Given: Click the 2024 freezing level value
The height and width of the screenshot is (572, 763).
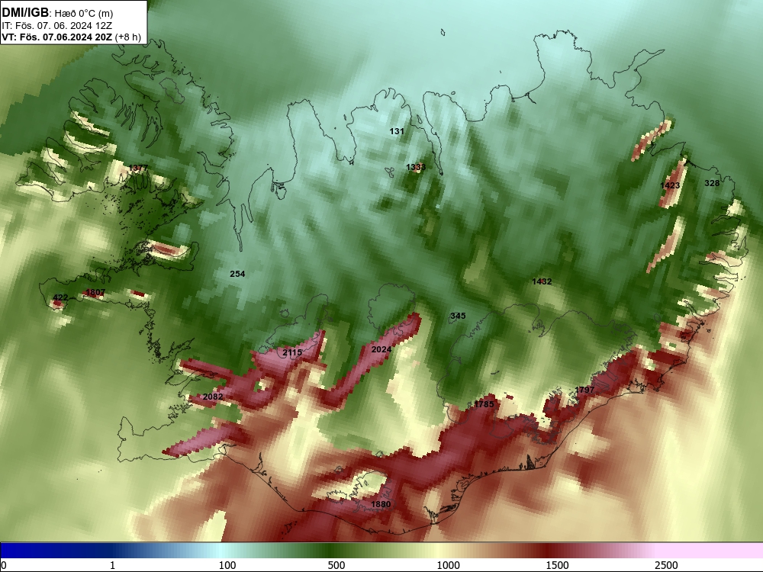Looking at the screenshot, I should point(381,349).
